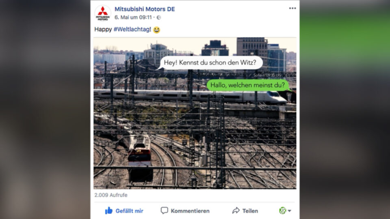
Task: Open Mitsubishi Motors DE page link
Action: pyautogui.click(x=145, y=9)
